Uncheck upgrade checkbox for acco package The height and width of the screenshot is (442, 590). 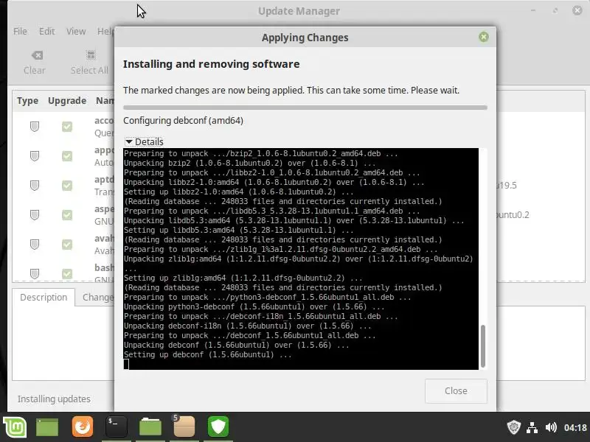tap(67, 127)
